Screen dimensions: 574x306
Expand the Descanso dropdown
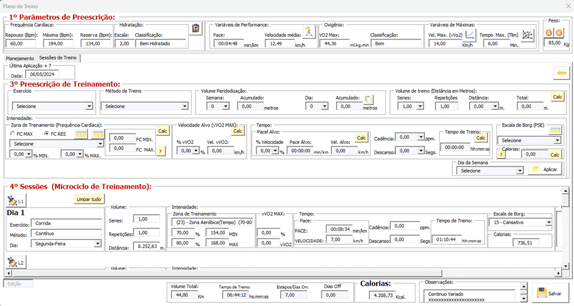(421, 150)
